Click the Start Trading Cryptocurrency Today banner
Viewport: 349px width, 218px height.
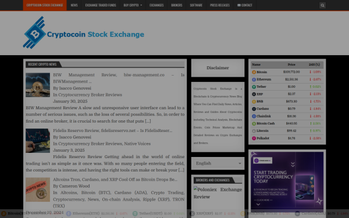287,181
